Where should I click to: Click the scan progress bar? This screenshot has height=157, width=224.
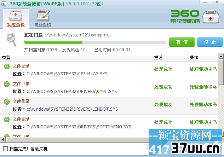point(95,42)
